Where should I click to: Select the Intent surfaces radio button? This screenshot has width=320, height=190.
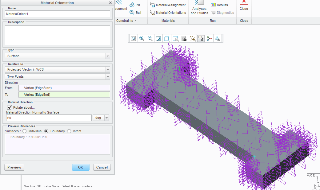pos(69,131)
